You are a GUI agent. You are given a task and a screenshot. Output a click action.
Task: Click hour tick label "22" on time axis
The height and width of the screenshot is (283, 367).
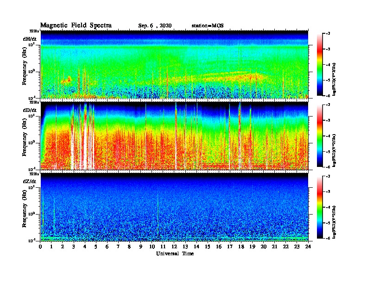[286, 247]
